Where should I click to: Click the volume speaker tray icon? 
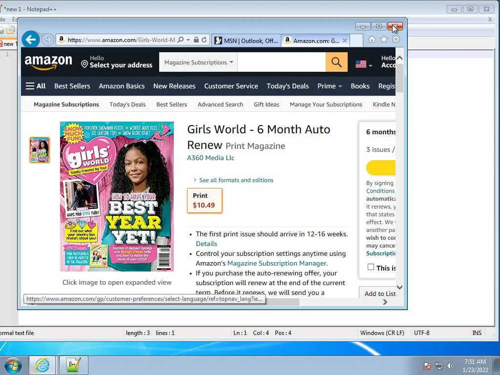(x=450, y=366)
